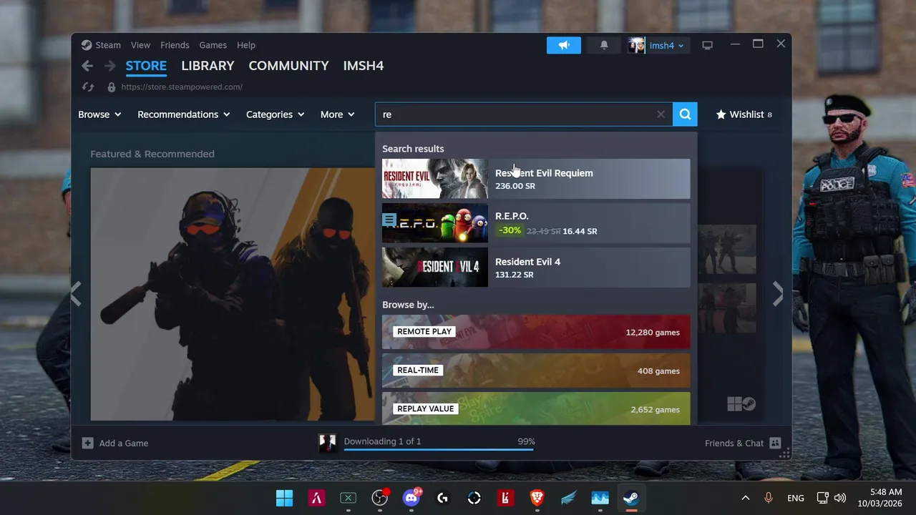Open the announcements megaphone button
The width and height of the screenshot is (916, 515).
tap(564, 45)
